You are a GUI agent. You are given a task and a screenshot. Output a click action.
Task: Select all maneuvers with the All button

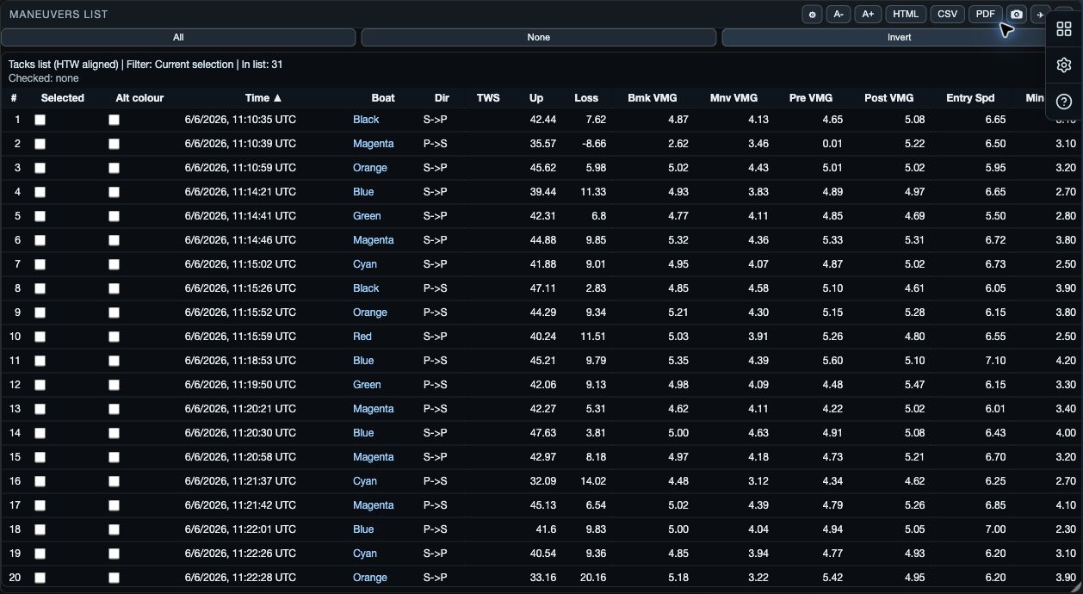(x=178, y=37)
